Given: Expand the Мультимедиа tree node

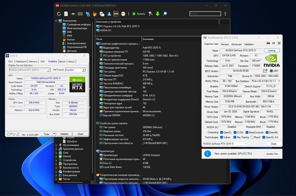Looking at the screenshot, I should (x=56, y=145).
